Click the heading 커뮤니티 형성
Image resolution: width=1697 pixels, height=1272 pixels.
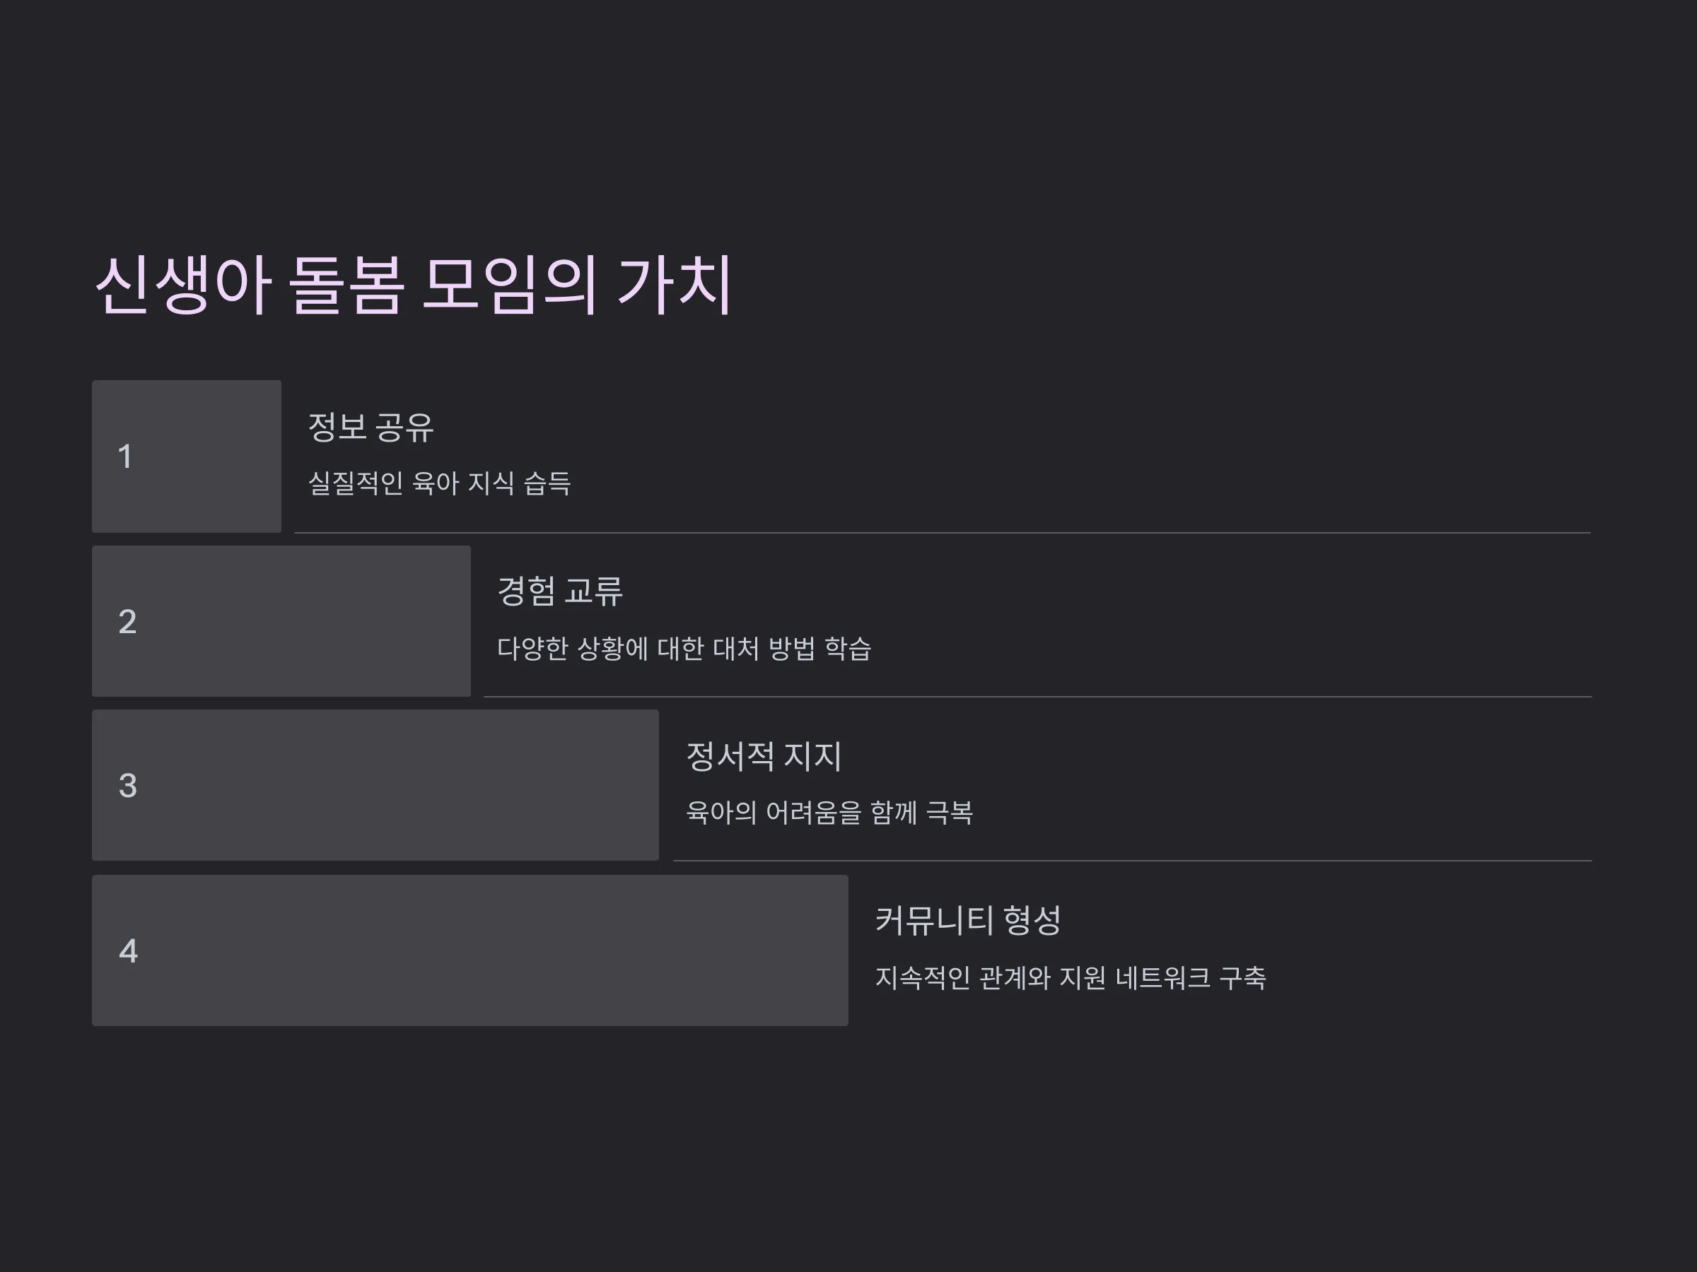[x=968, y=921]
